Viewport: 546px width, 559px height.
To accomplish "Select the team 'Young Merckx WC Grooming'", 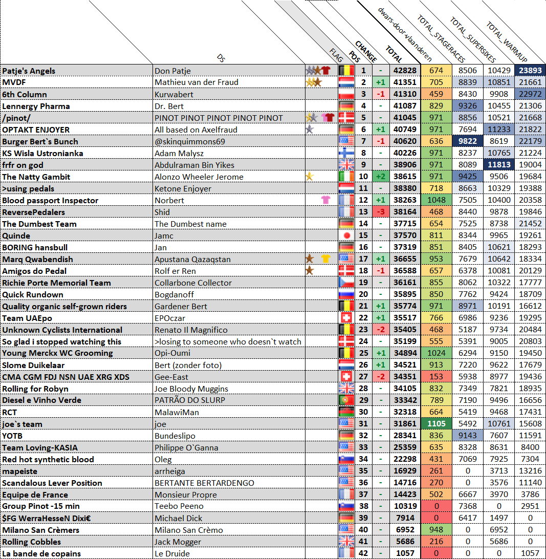I will 57,353.
